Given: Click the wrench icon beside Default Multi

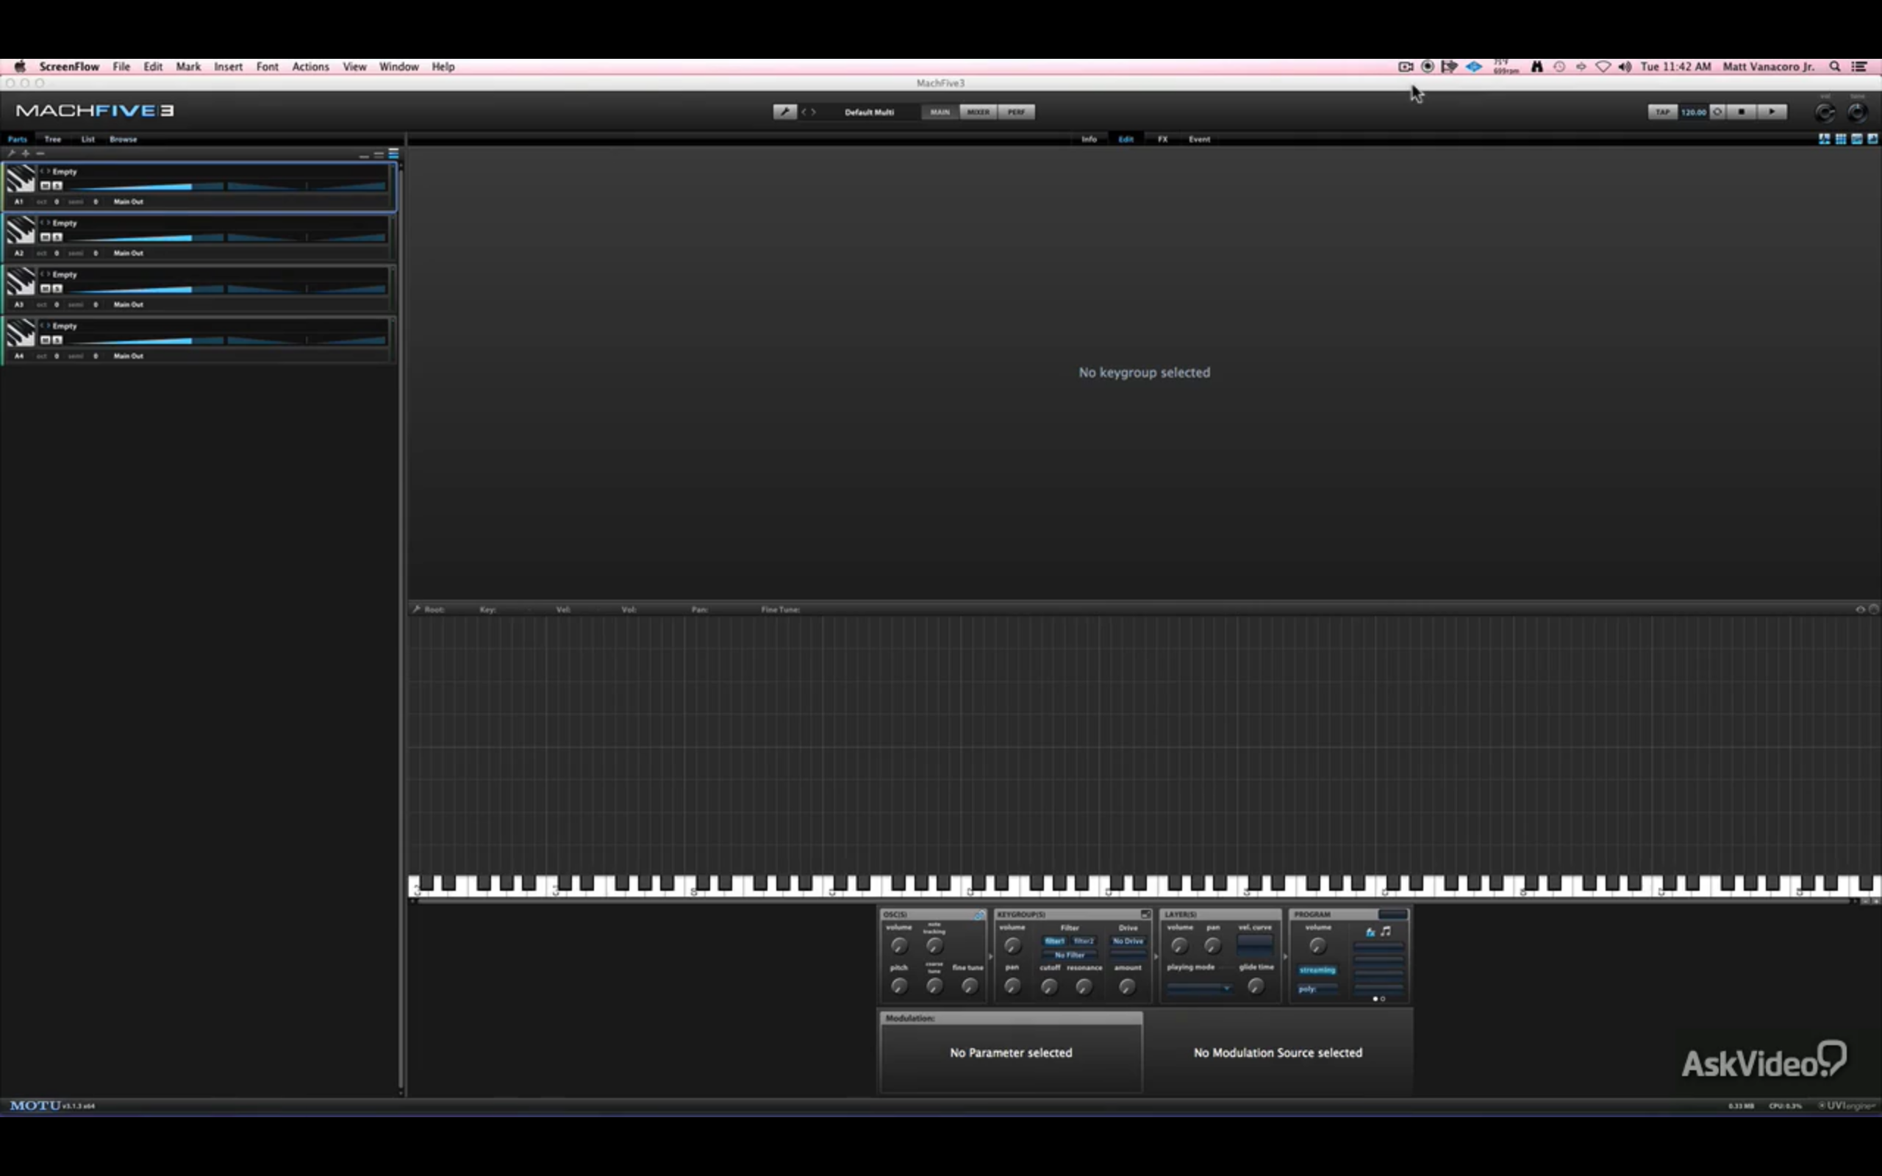Looking at the screenshot, I should pyautogui.click(x=784, y=111).
